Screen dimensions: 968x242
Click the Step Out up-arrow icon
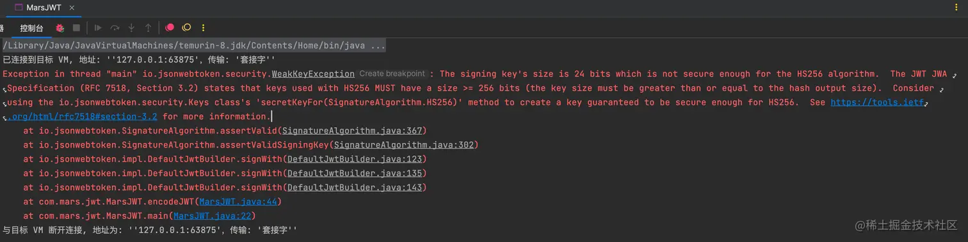point(148,28)
